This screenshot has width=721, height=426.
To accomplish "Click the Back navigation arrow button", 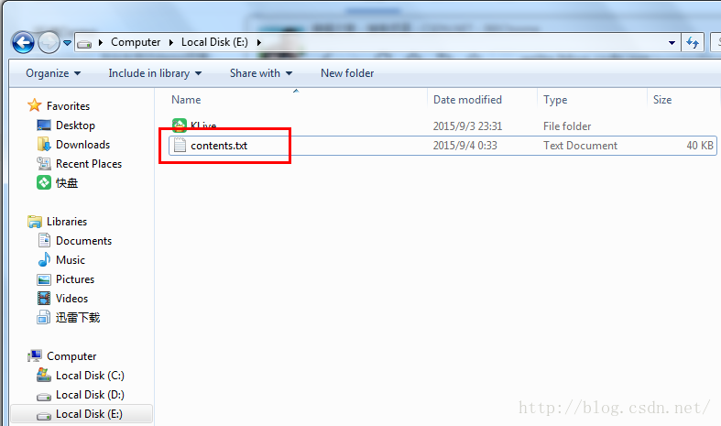I will 23,43.
